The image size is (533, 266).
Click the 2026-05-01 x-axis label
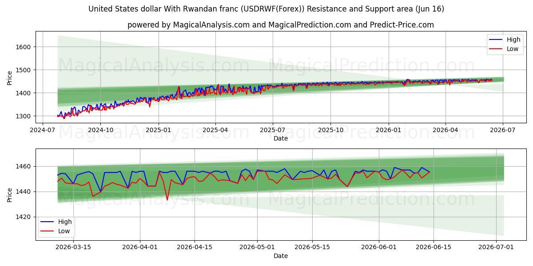[257, 247]
